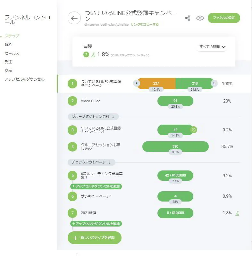The width and height of the screenshot is (252, 256).
Task: Click the flask icon on 2021講座 row
Action: tap(237, 213)
